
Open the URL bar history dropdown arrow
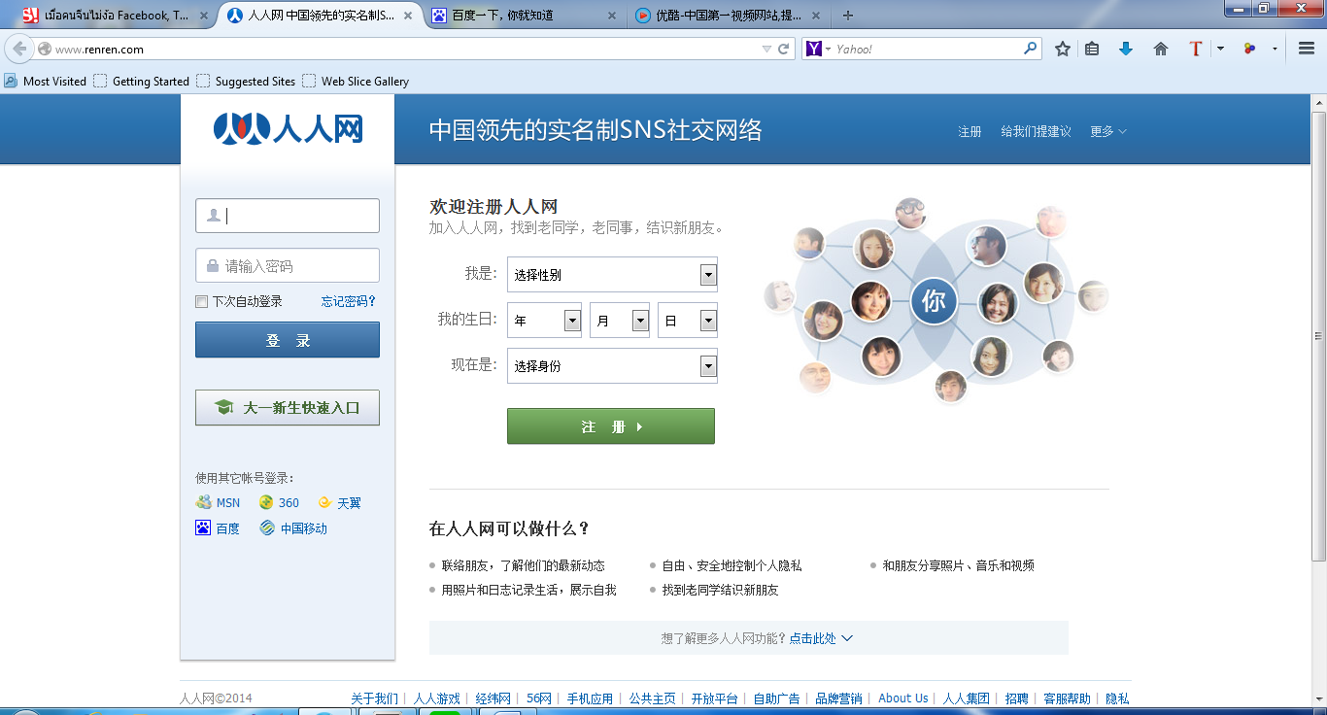click(x=766, y=49)
